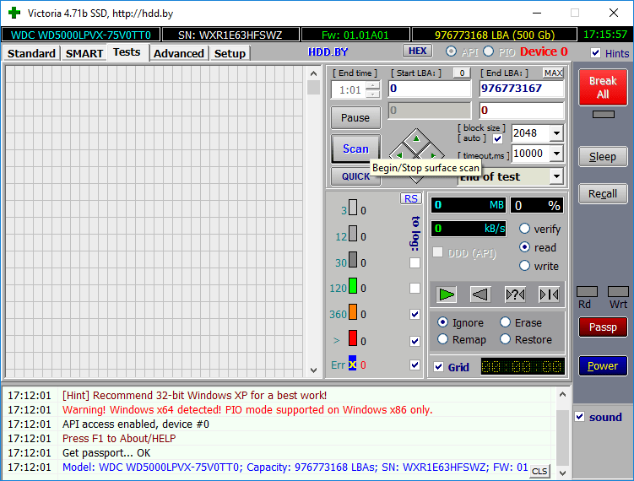The width and height of the screenshot is (634, 481).
Task: Click the orange 360 ms block indicator
Action: click(353, 312)
